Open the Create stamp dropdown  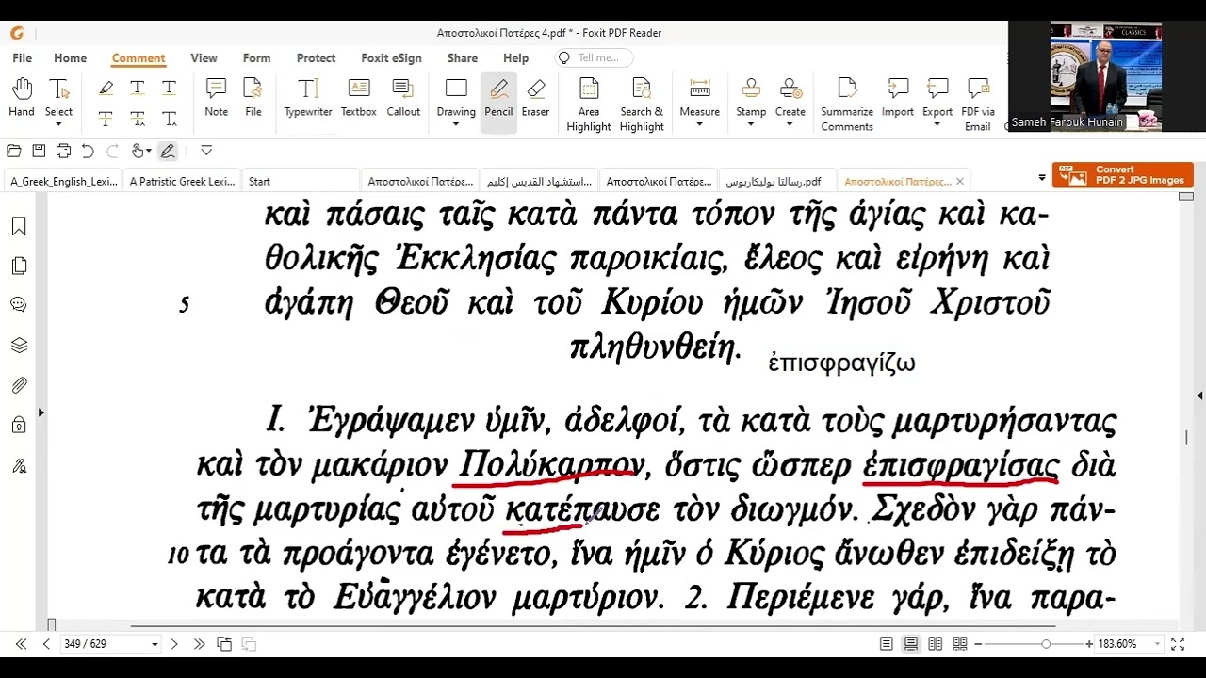coord(790,124)
